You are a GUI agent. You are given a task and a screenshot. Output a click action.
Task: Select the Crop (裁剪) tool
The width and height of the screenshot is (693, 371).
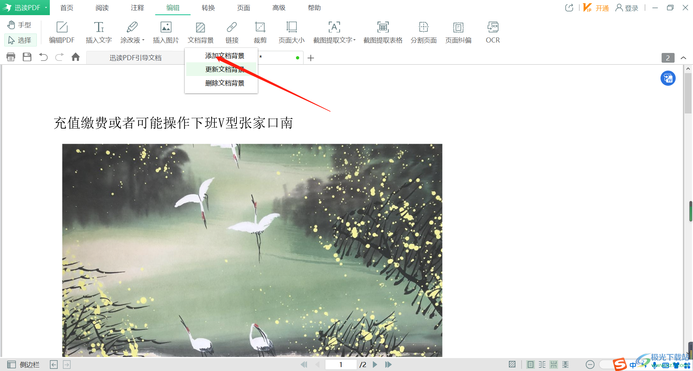[260, 32]
